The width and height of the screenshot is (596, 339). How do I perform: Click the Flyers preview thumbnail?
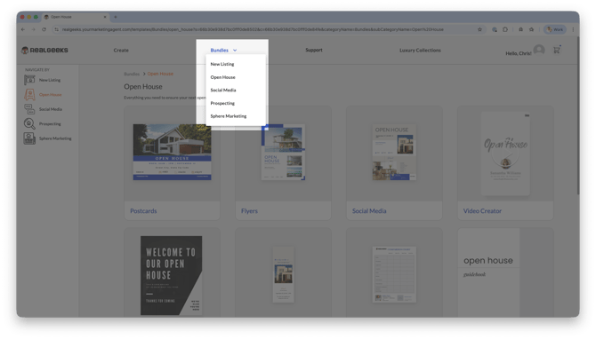[x=283, y=152]
